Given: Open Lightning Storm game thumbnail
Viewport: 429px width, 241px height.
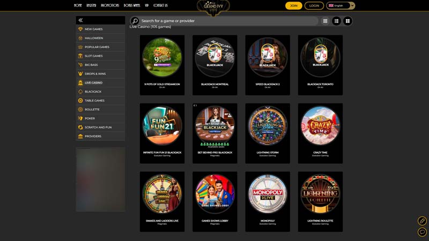Looking at the screenshot, I should [x=268, y=126].
